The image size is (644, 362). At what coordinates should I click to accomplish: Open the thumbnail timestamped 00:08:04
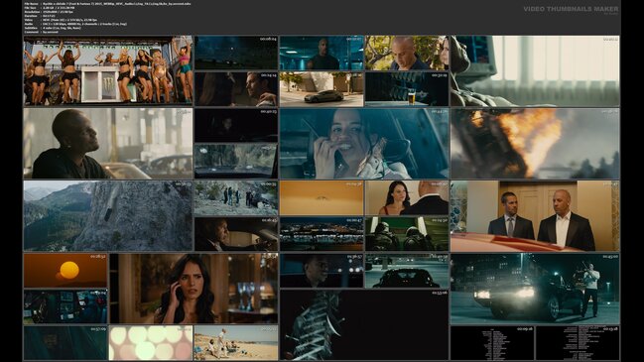tap(236, 53)
